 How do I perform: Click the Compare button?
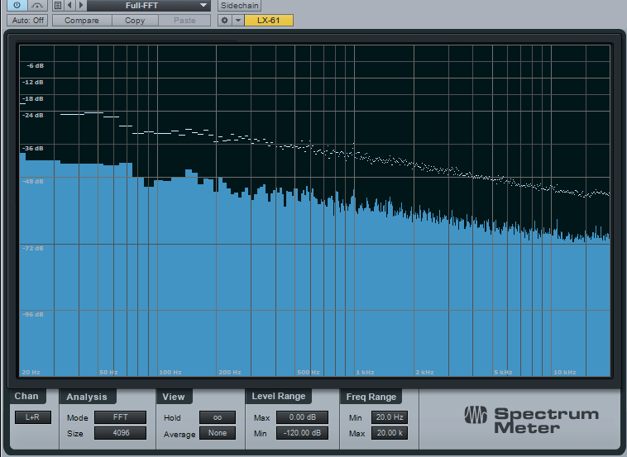(x=81, y=20)
